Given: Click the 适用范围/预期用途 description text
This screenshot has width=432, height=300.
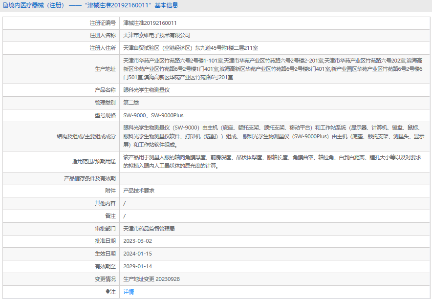Looking at the screenshot, I should 273,162.
